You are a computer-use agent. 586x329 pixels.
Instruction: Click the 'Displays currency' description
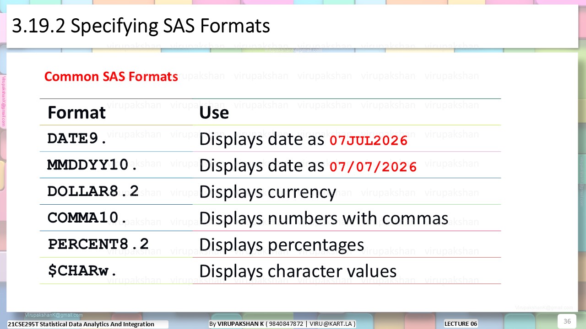coord(268,192)
